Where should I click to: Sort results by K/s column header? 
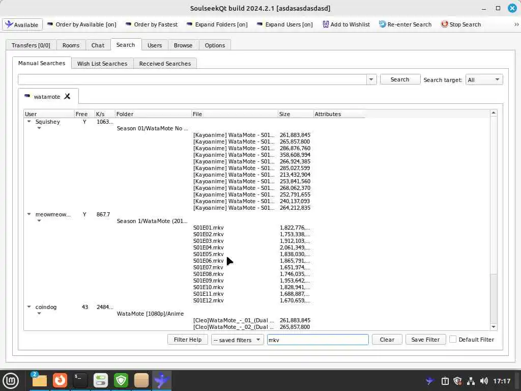click(105, 114)
